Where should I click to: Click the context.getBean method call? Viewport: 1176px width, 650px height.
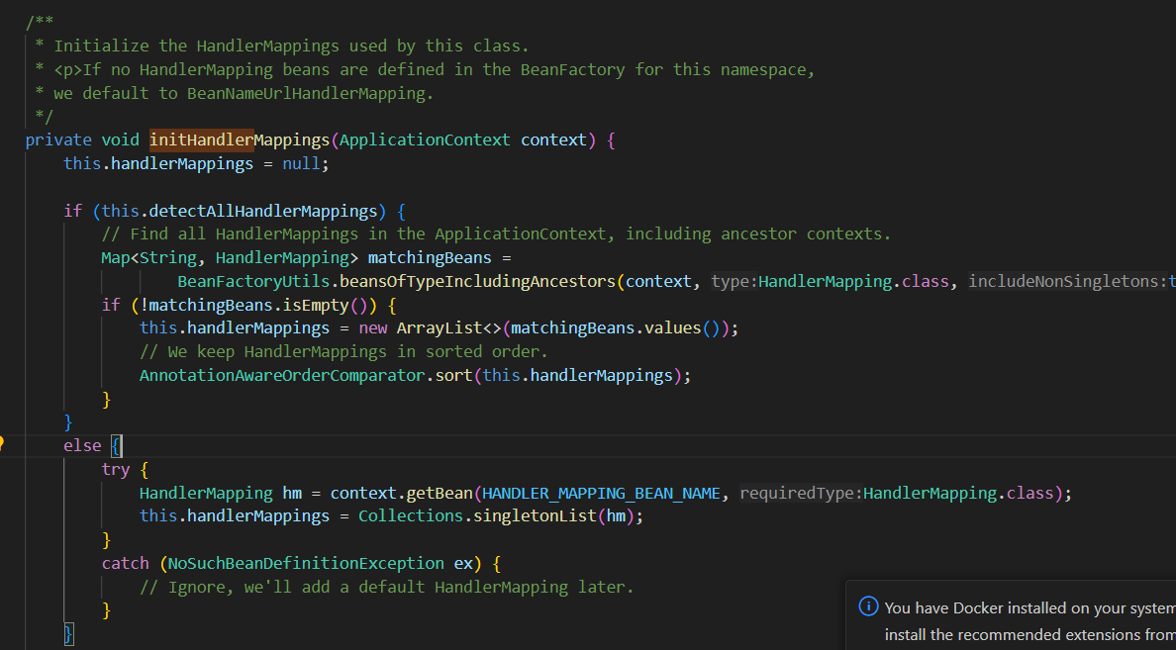401,494
